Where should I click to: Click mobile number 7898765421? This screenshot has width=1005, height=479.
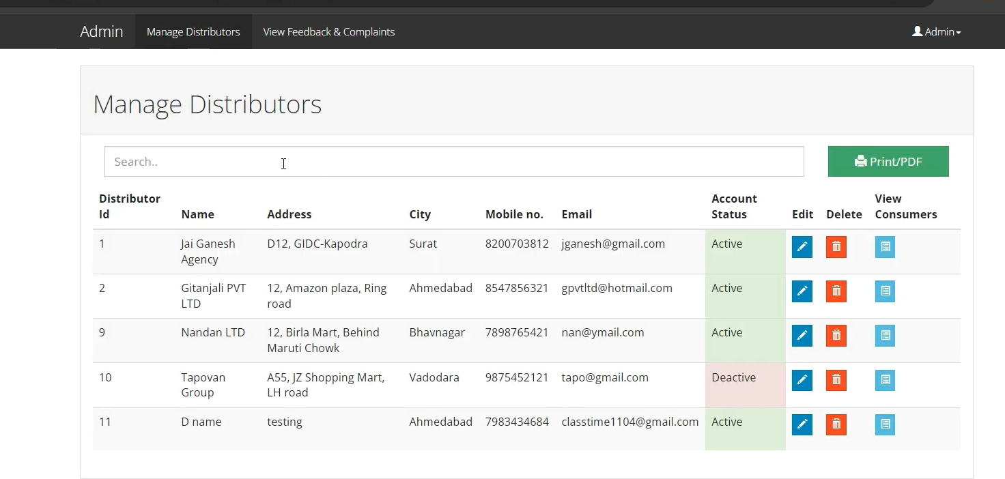[517, 332]
